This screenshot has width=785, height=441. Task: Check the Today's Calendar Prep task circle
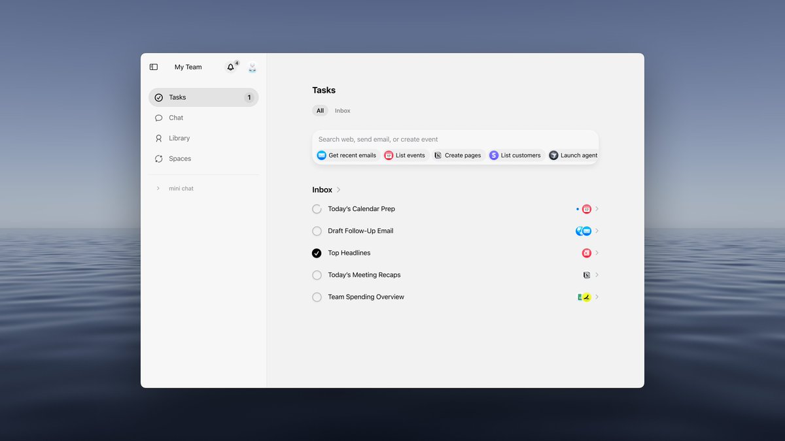pyautogui.click(x=317, y=208)
